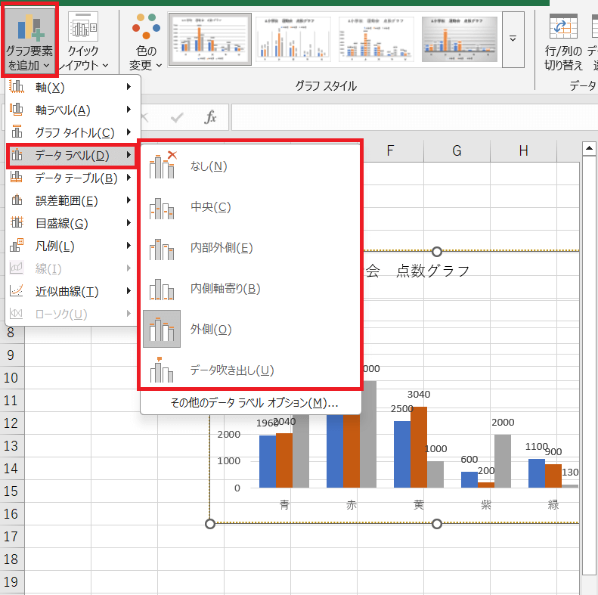Click into the formula bar input
Image resolution: width=598 pixels, height=595 pixels.
[414, 117]
